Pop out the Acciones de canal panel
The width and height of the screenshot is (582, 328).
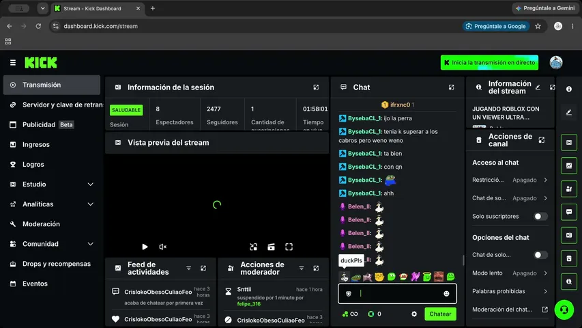[542, 140]
